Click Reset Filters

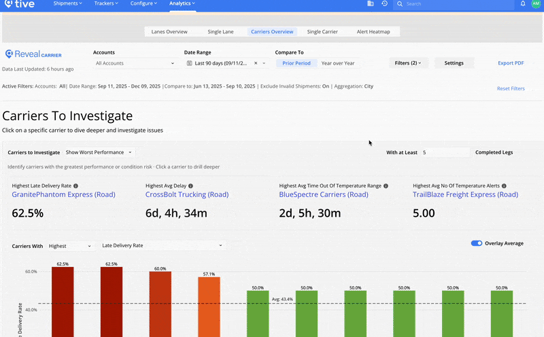pyautogui.click(x=511, y=88)
